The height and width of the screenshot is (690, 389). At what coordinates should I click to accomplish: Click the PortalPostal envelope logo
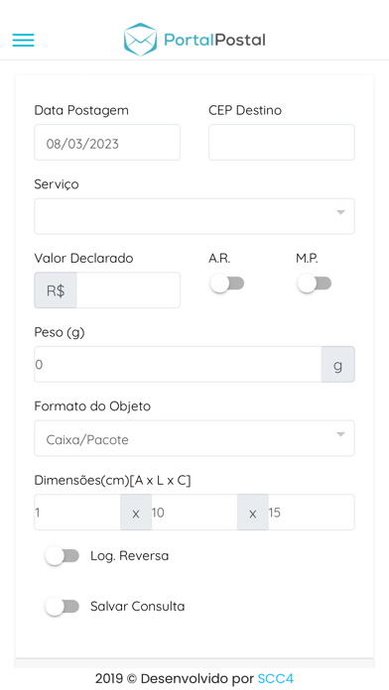pyautogui.click(x=141, y=40)
